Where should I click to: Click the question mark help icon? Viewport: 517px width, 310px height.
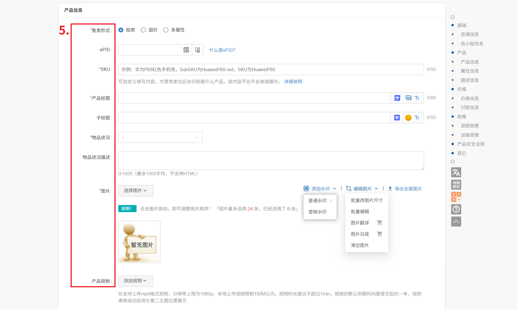(456, 209)
